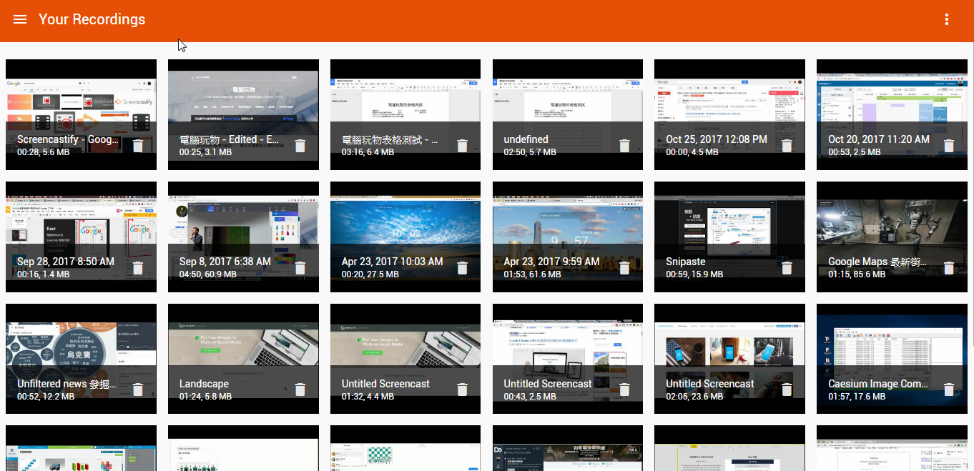
Task: Delete the Screencastify - Goog... recording
Action: 138,146
